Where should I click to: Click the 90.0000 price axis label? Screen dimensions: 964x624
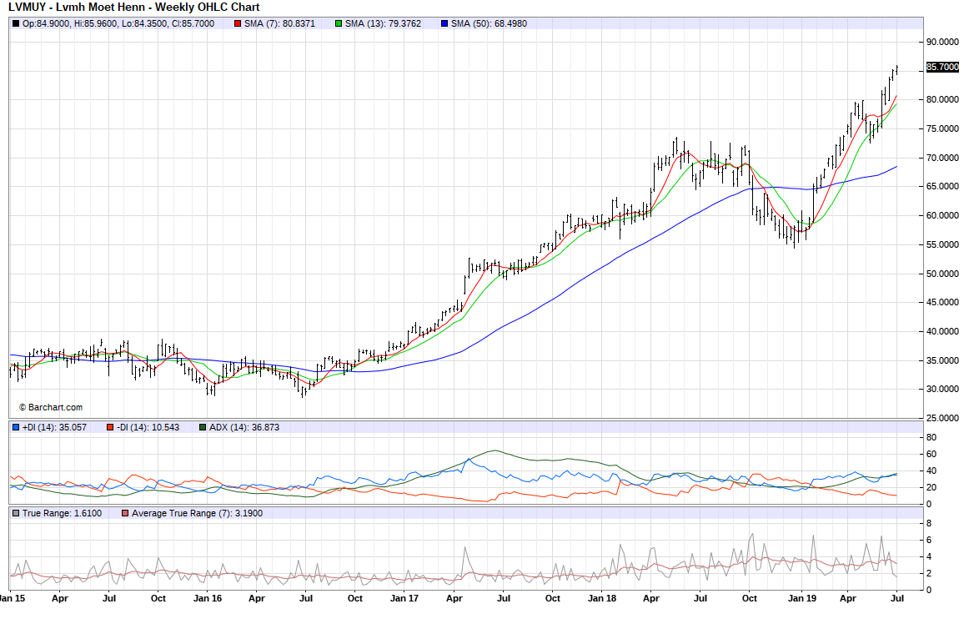point(942,42)
